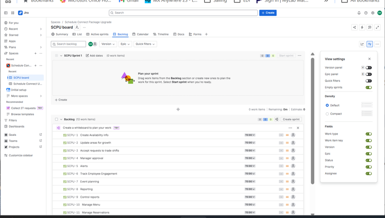Image resolution: width=385 pixels, height=218 pixels.
Task: Click the Search backlog input field
Action: tap(69, 44)
